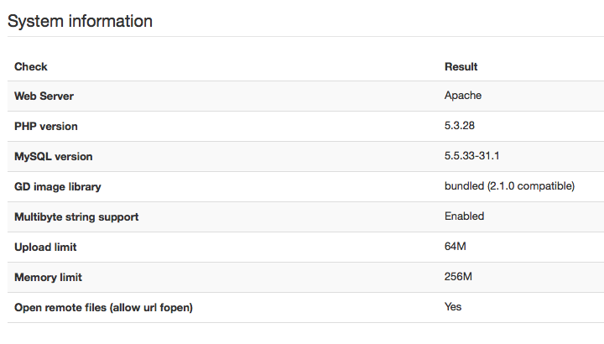Image resolution: width=604 pixels, height=344 pixels.
Task: Select the bundled (2.1.0 compatible) value
Action: point(510,186)
